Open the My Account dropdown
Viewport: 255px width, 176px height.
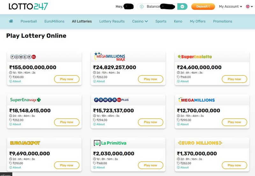click(230, 6)
